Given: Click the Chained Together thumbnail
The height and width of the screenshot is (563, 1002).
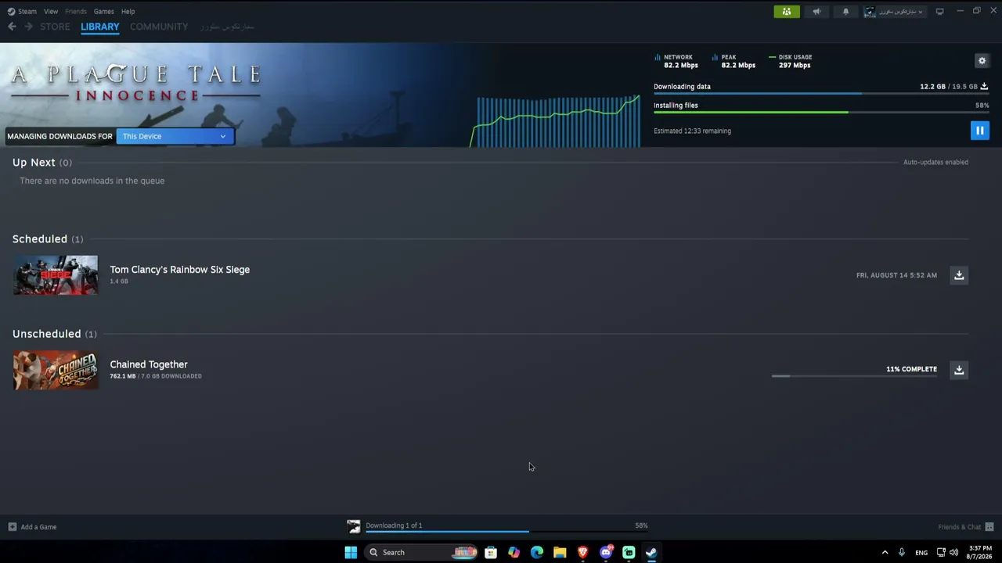Looking at the screenshot, I should coord(56,370).
